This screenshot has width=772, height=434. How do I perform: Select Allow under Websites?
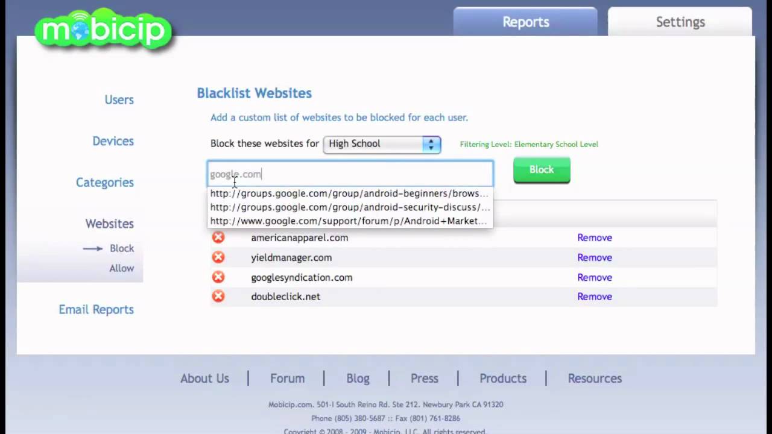(121, 268)
